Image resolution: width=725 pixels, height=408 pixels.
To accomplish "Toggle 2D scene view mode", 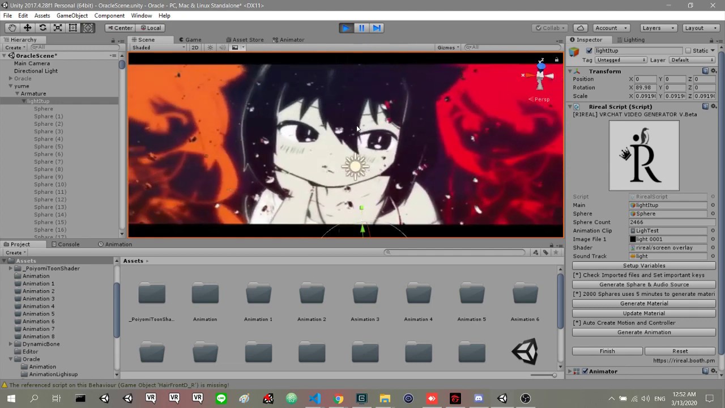I will [195, 48].
